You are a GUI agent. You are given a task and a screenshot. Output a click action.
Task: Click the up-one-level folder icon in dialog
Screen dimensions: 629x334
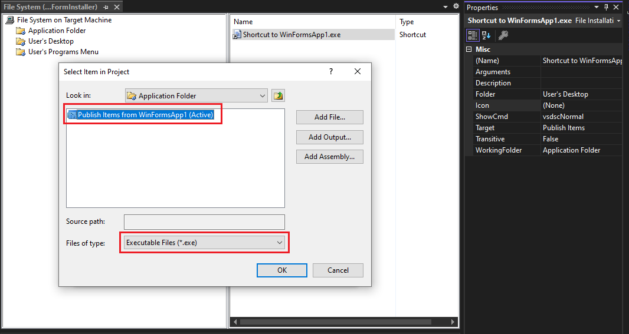[x=278, y=95]
